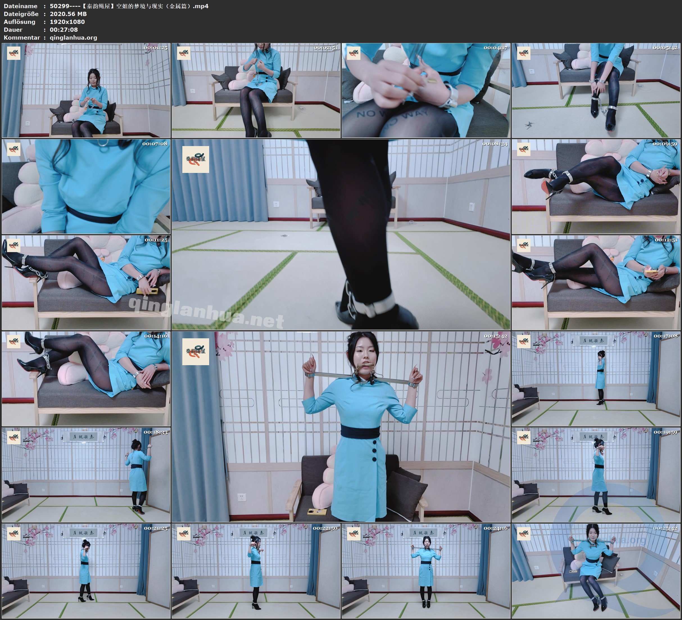Click the 1920x1080 Auflösung value
This screenshot has width=682, height=620.
67,22
